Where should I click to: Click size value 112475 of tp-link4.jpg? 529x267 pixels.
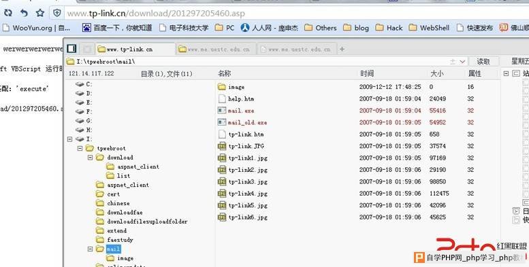[x=439, y=193]
